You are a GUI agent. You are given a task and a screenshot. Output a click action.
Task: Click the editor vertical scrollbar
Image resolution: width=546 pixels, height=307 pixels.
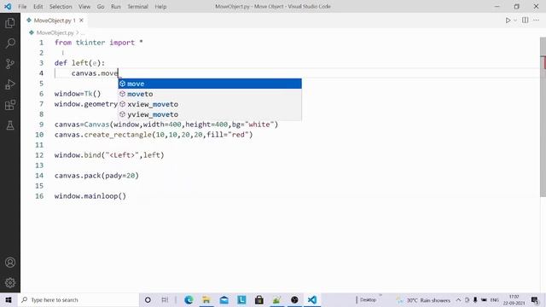click(x=543, y=117)
